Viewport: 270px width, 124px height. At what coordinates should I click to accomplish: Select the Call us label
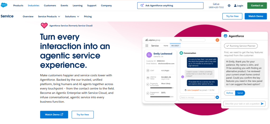click(x=216, y=4)
